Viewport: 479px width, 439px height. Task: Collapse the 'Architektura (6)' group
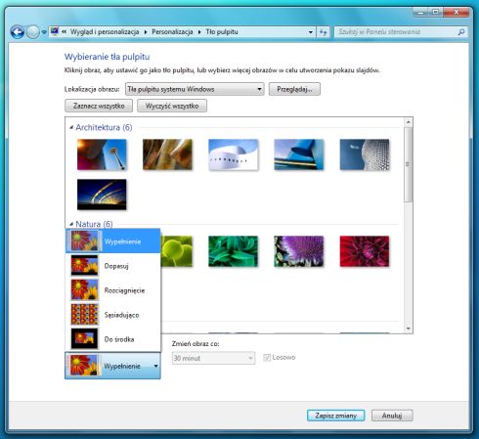coord(71,127)
